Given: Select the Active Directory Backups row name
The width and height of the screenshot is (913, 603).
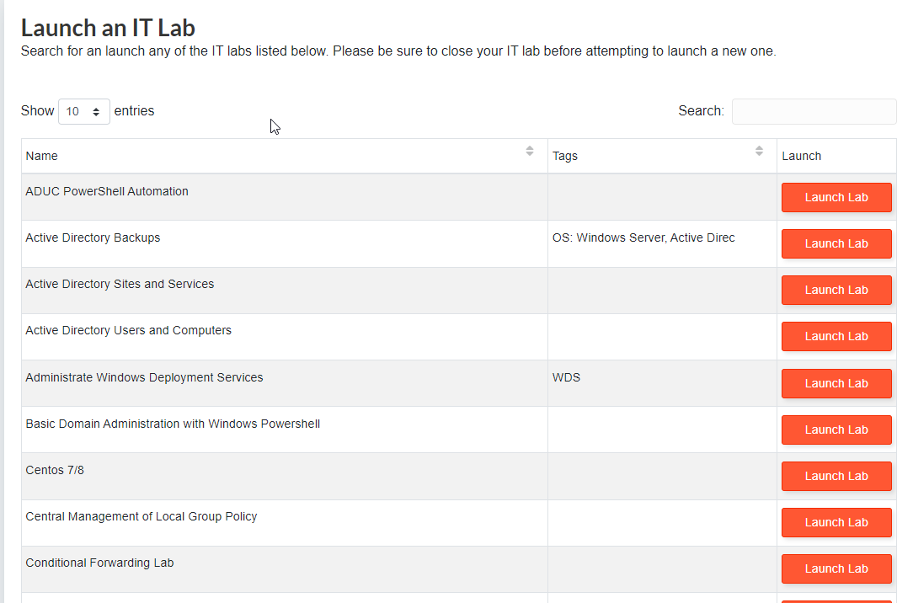Looking at the screenshot, I should coord(93,237).
